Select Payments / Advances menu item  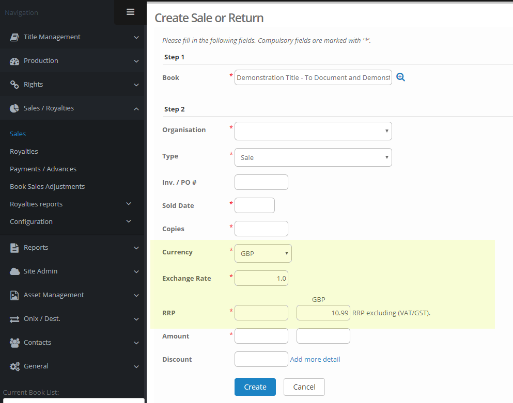tap(43, 169)
